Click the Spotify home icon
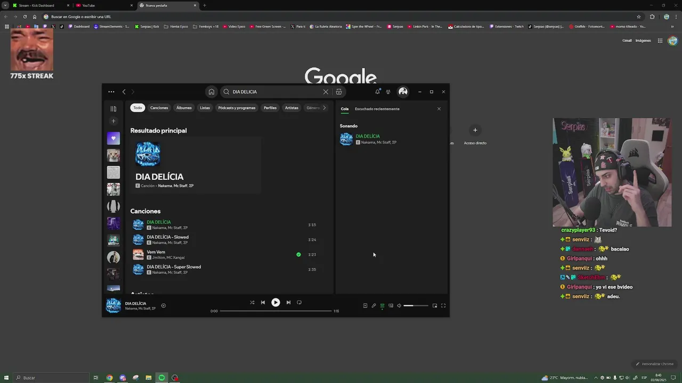 click(212, 92)
